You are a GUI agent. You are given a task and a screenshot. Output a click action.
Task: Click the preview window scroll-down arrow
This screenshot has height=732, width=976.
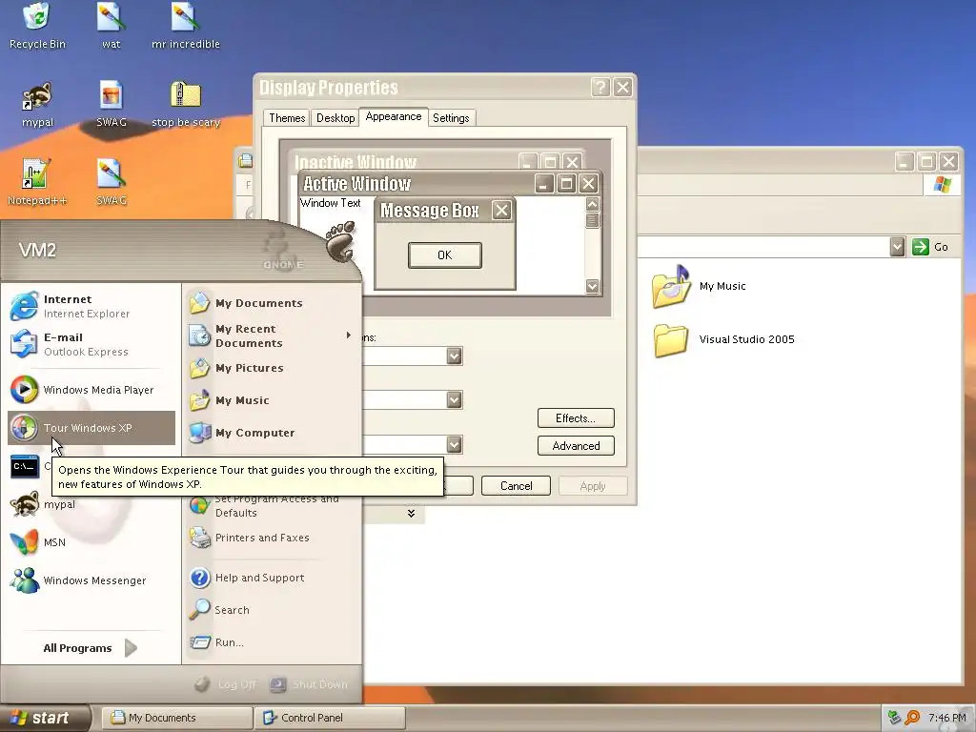pyautogui.click(x=592, y=286)
